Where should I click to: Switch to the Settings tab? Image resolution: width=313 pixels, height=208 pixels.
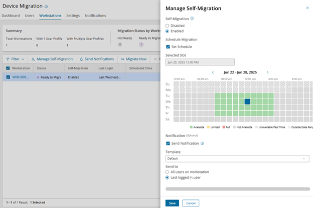pyautogui.click(x=73, y=15)
